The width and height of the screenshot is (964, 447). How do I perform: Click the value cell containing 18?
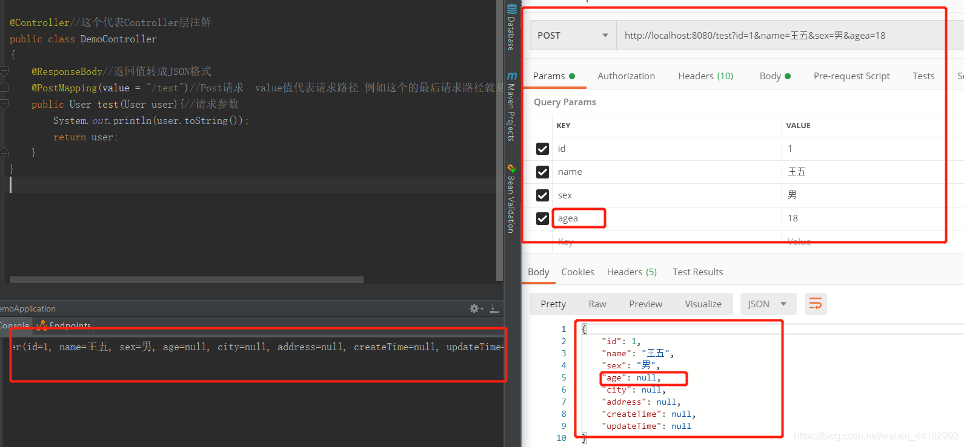pos(873,218)
